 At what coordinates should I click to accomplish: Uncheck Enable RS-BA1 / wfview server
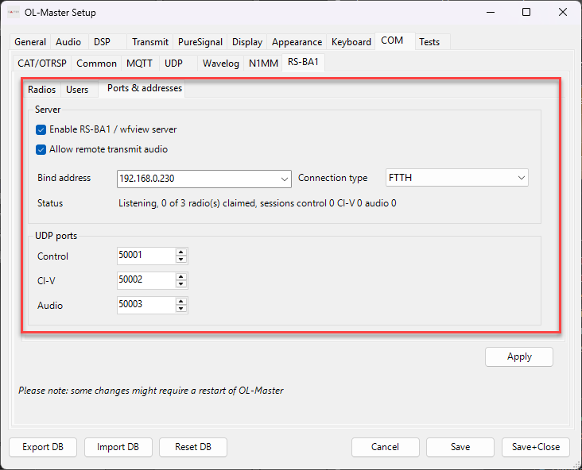pyautogui.click(x=41, y=129)
